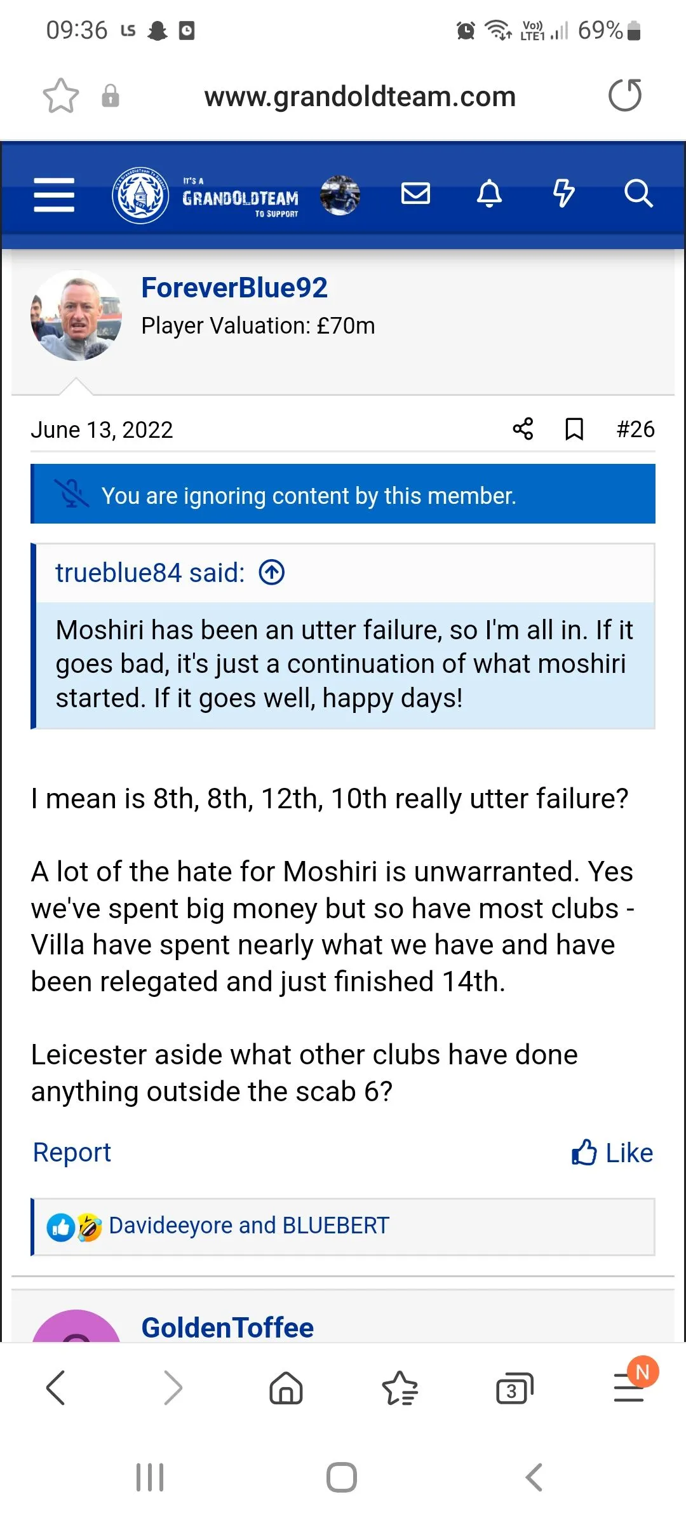Image resolution: width=686 pixels, height=1525 pixels.
Task: Open the forum navigation hamburger menu
Action: coord(53,196)
